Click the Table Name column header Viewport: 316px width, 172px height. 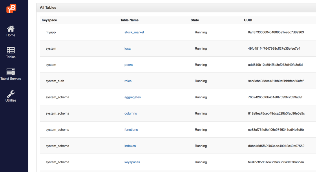coord(129,20)
